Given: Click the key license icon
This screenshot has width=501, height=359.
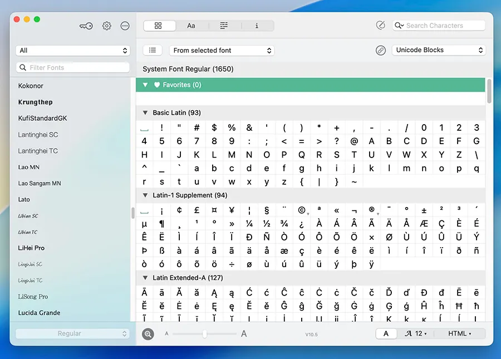Looking at the screenshot, I should click(86, 26).
